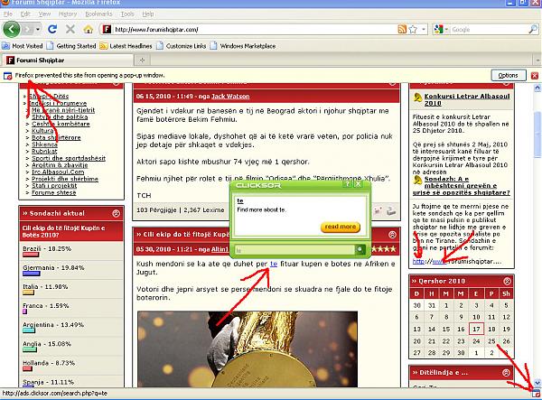Open the Bookmarks menu
The image size is (542, 400).
click(x=98, y=14)
